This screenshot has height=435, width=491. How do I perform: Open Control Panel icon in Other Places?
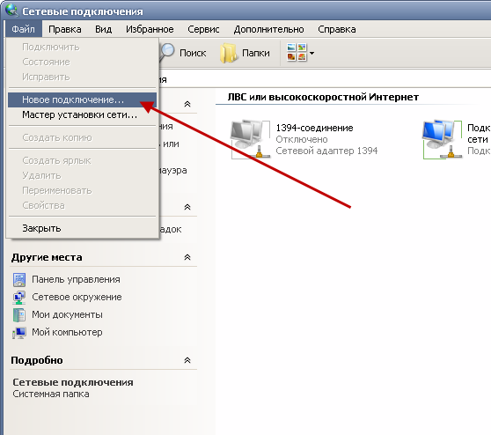coord(19,279)
